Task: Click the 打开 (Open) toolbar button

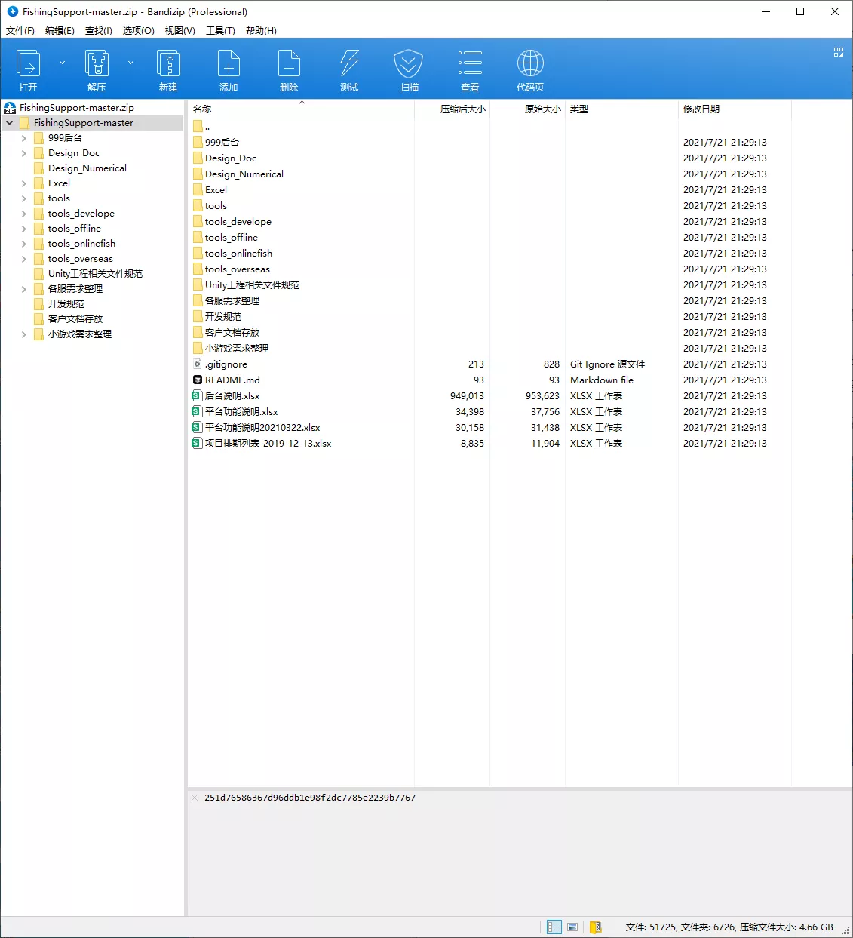Action: click(x=28, y=68)
